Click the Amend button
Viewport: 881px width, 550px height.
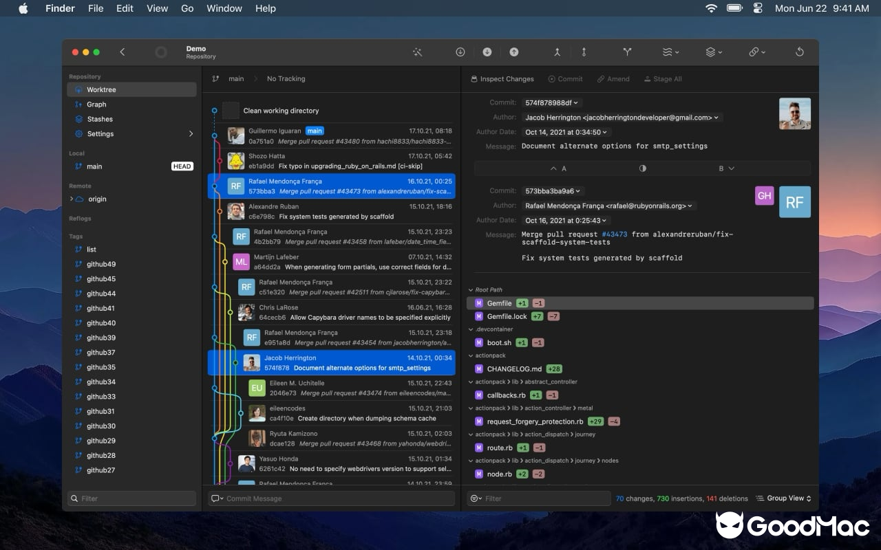tap(613, 79)
